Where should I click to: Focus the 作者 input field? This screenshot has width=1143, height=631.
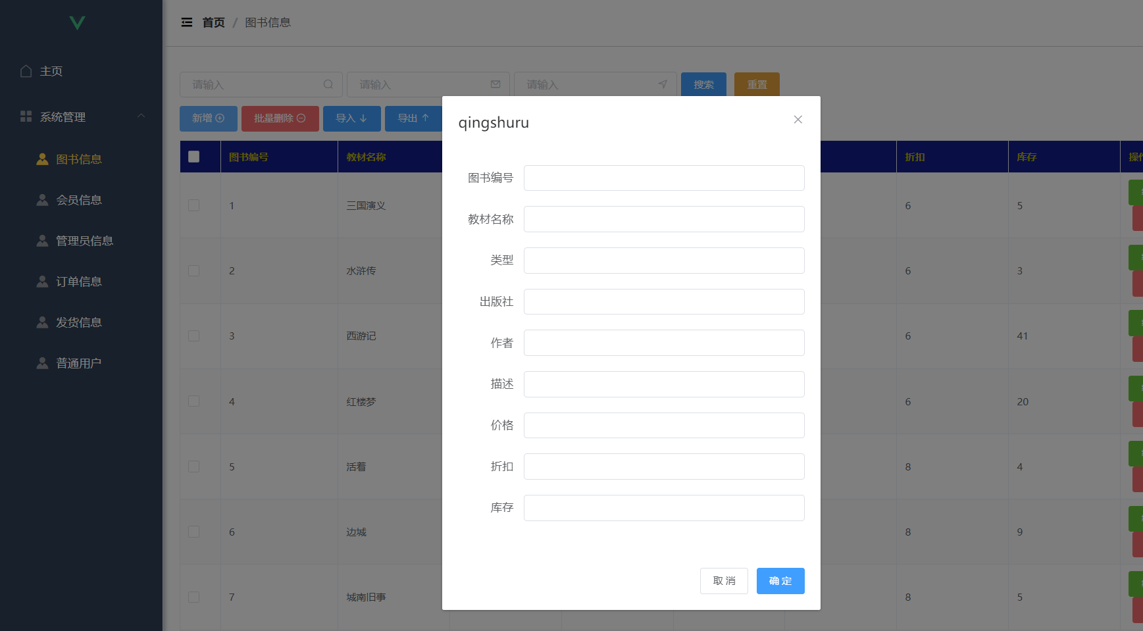664,343
